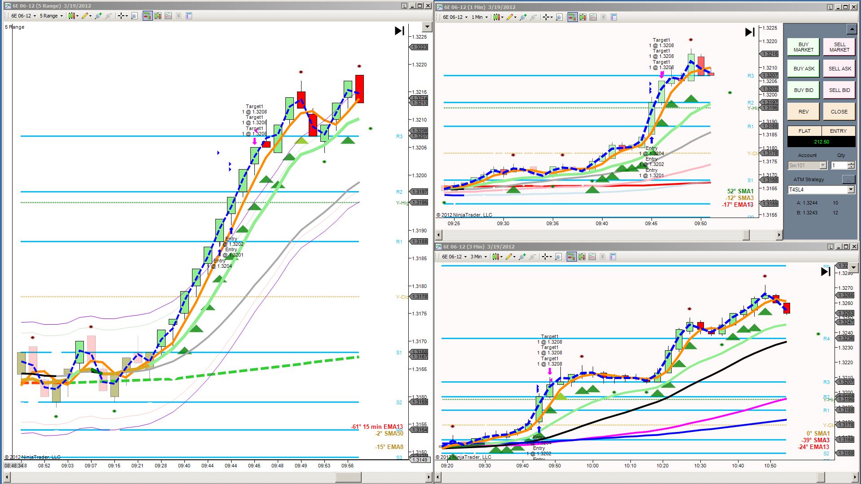Open the 1 Min interval dropdown
The height and width of the screenshot is (484, 861).
(480, 17)
